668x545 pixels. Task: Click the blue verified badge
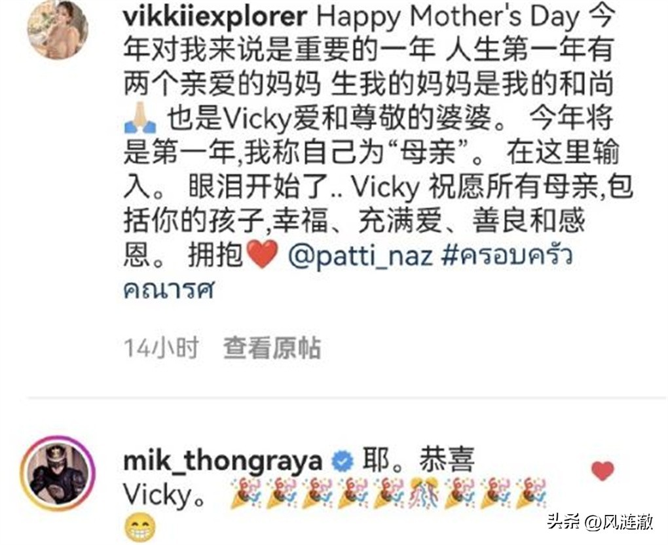click(x=343, y=462)
